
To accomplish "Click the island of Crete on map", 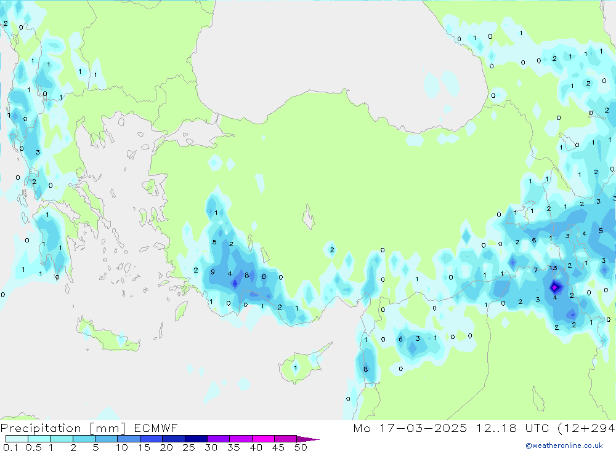I will tap(108, 334).
